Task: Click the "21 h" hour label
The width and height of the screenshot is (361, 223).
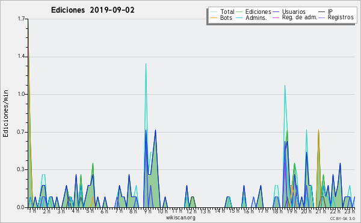Action: tap(321, 211)
